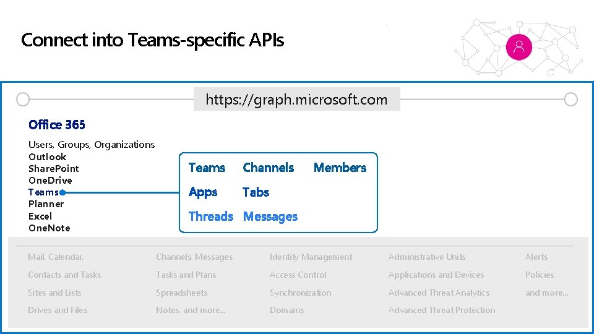Click 'Alerts' grayed text
Image resolution: width=594 pixels, height=334 pixels.
pos(536,257)
